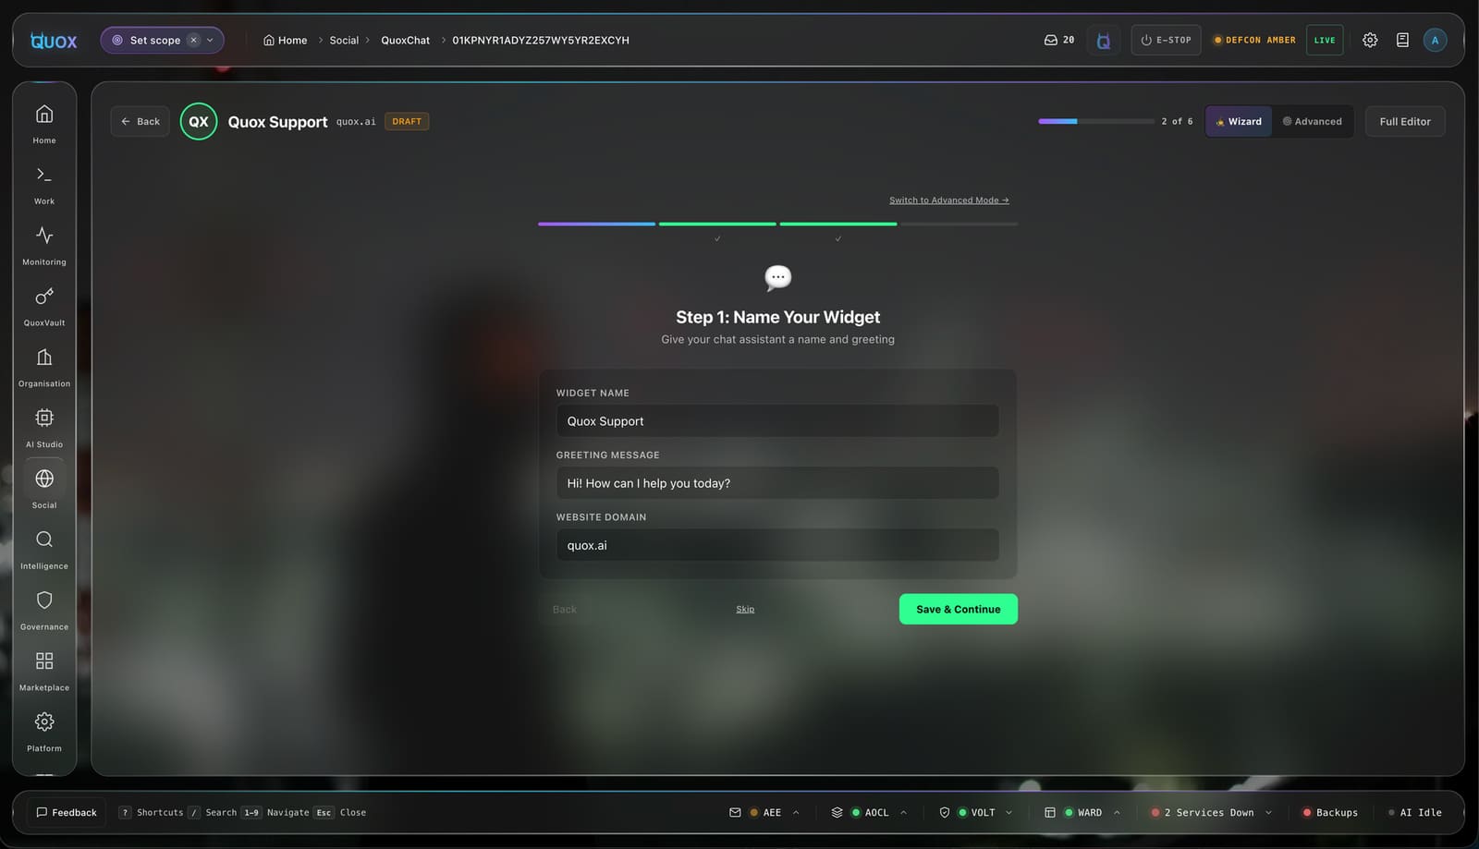
Task: Open the Home section in the sidebar
Action: 44,123
